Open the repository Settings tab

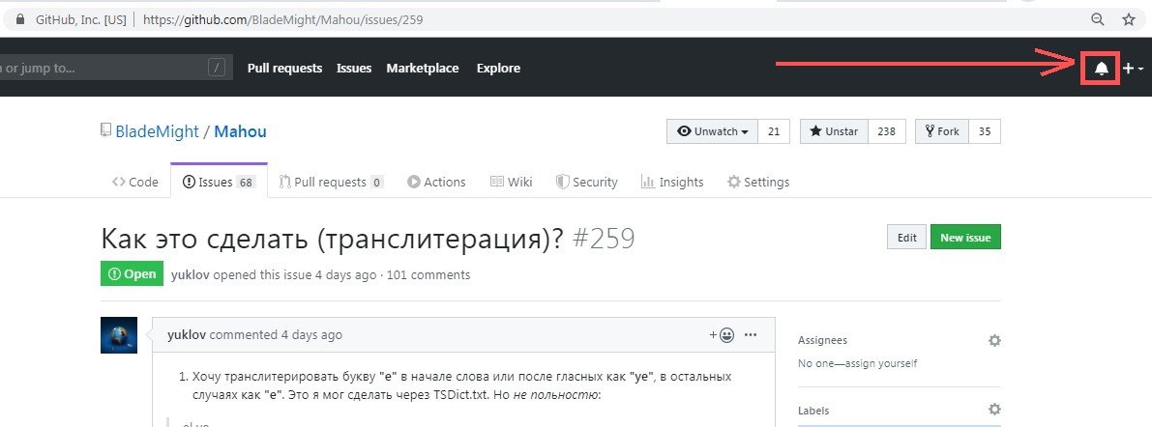pyautogui.click(x=758, y=182)
